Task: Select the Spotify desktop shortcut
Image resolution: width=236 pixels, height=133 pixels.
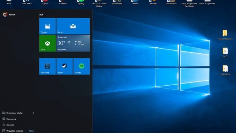Action: tap(81, 2)
